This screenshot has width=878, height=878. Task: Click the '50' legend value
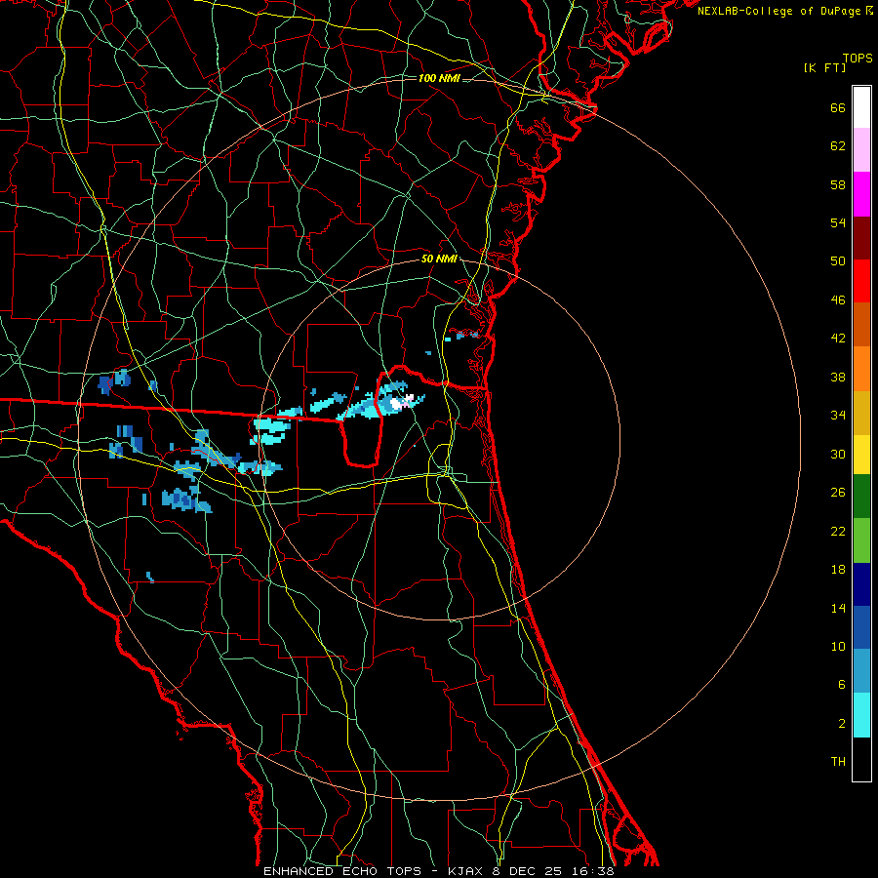(838, 261)
